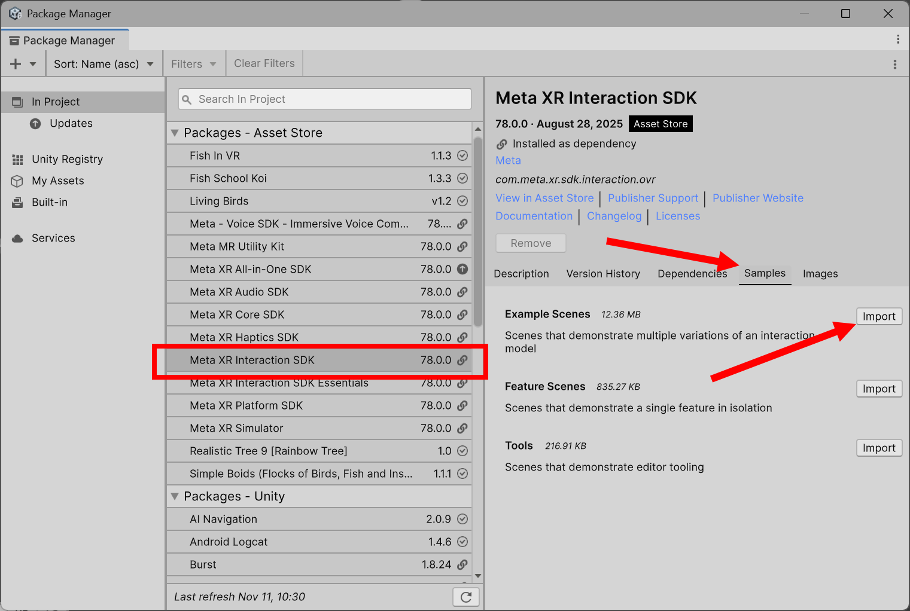This screenshot has width=910, height=611.
Task: Import the Example Scenes sample
Action: 879,316
